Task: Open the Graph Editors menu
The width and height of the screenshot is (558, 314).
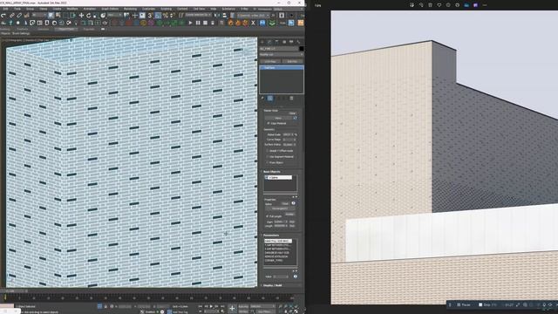Action: point(110,9)
